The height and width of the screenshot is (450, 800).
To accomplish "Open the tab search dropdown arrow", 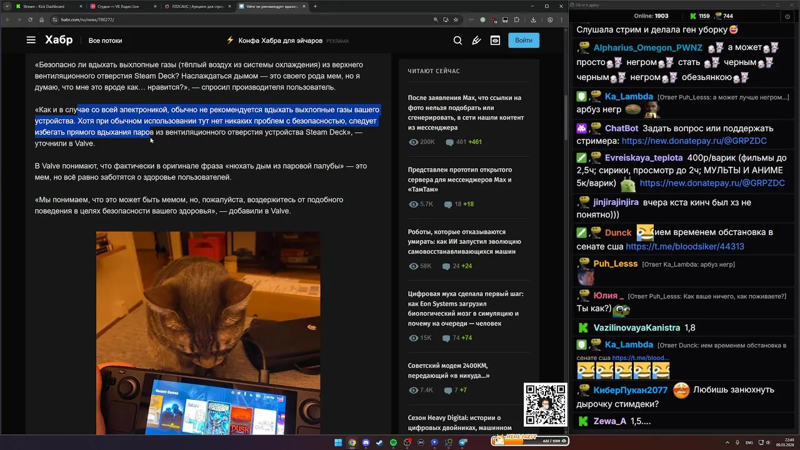I will (x=6, y=6).
